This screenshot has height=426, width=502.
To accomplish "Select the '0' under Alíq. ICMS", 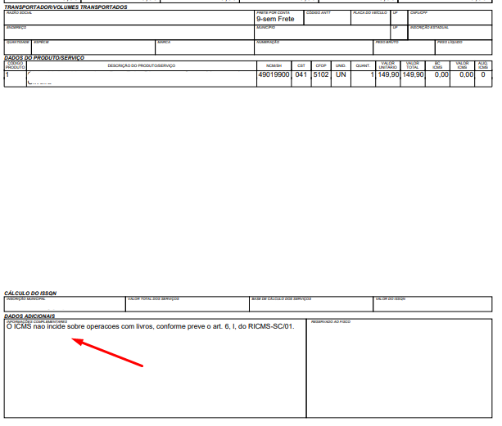I will (x=483, y=74).
